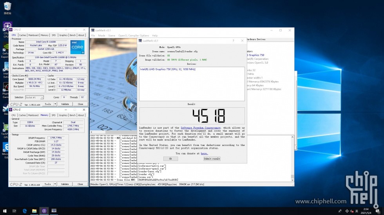Switch to CPU-Z taskbar button
Screen dimensions: 384x215
(44, 211)
